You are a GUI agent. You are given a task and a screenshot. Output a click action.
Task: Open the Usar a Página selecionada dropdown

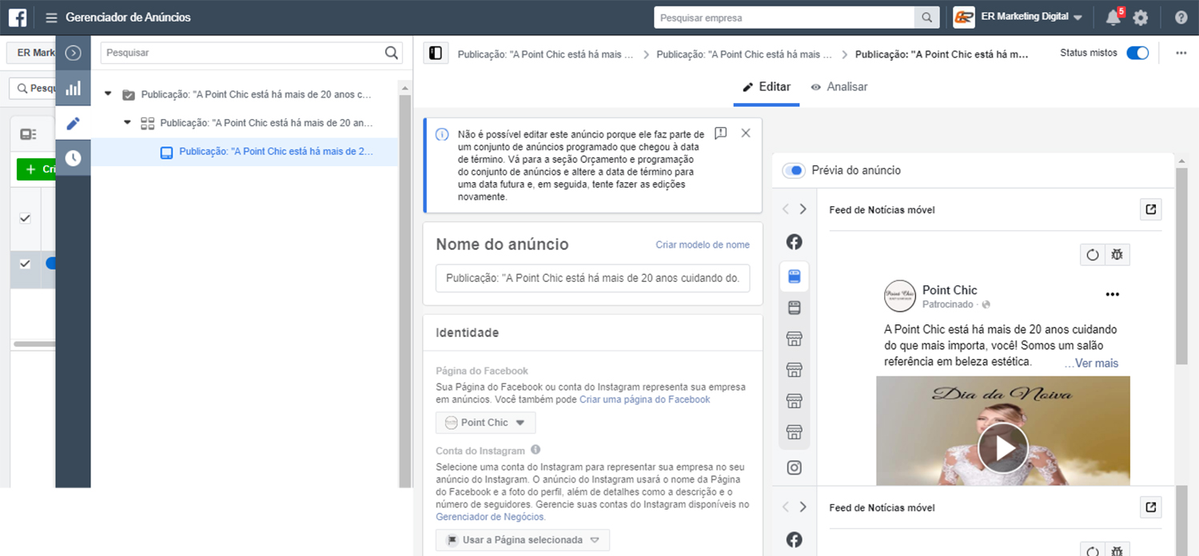(x=522, y=540)
